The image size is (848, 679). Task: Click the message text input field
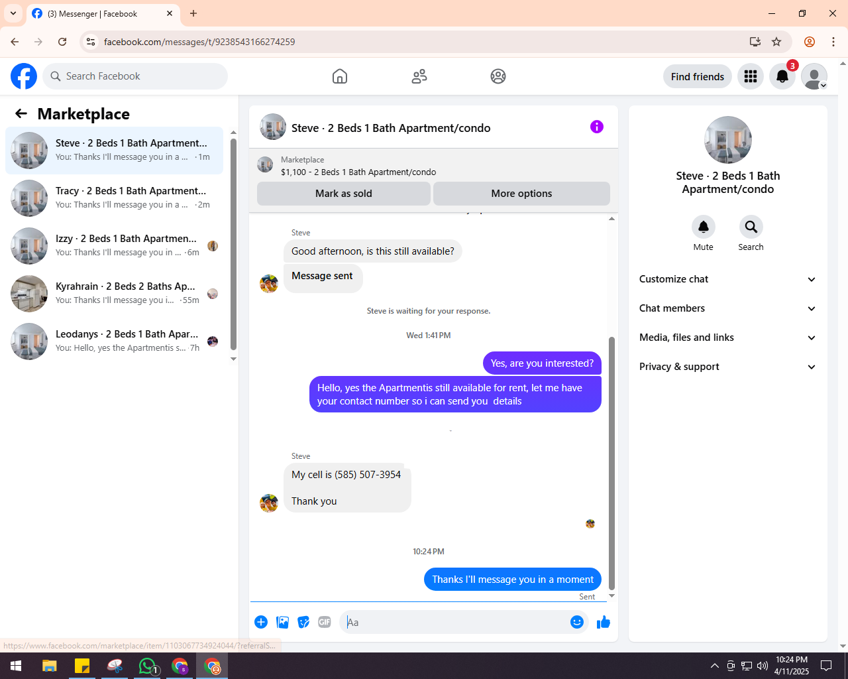point(454,622)
